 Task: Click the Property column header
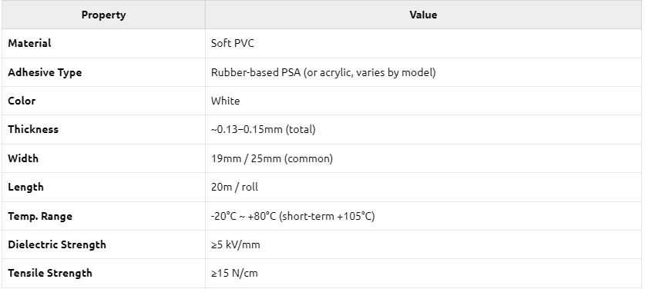(103, 15)
